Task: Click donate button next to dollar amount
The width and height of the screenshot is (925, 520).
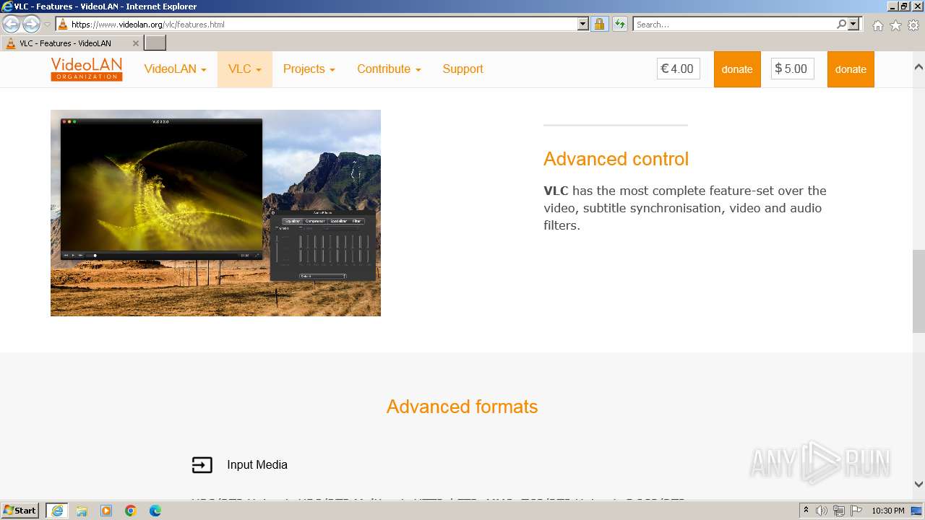Action: click(x=851, y=69)
